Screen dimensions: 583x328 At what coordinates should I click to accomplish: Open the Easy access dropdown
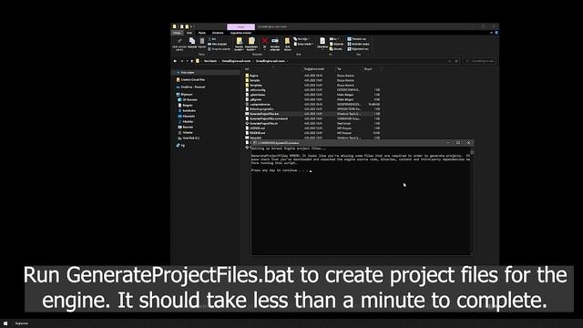pos(303,45)
